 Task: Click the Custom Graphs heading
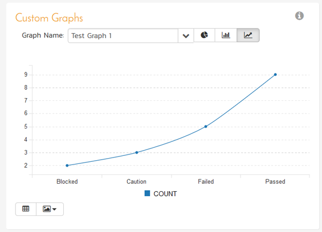point(49,18)
